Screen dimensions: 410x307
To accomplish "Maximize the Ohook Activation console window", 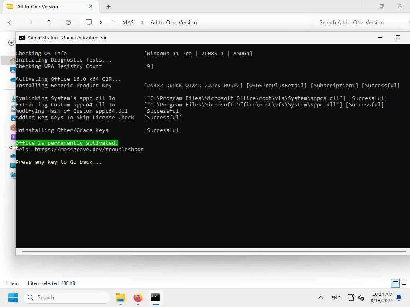I will [398, 38].
